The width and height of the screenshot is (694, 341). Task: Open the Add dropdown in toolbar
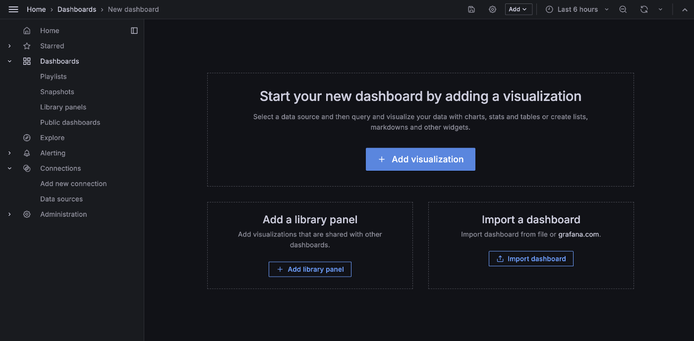click(519, 9)
